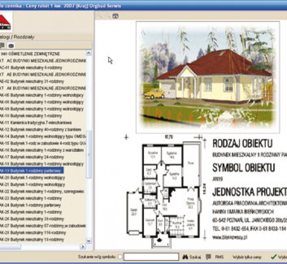
Task: Toggle the 'Szukanie w/g symbolu' checkbox
Action: pos(120,257)
